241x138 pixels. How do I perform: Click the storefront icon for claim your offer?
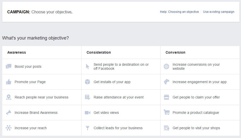[x=167, y=97]
